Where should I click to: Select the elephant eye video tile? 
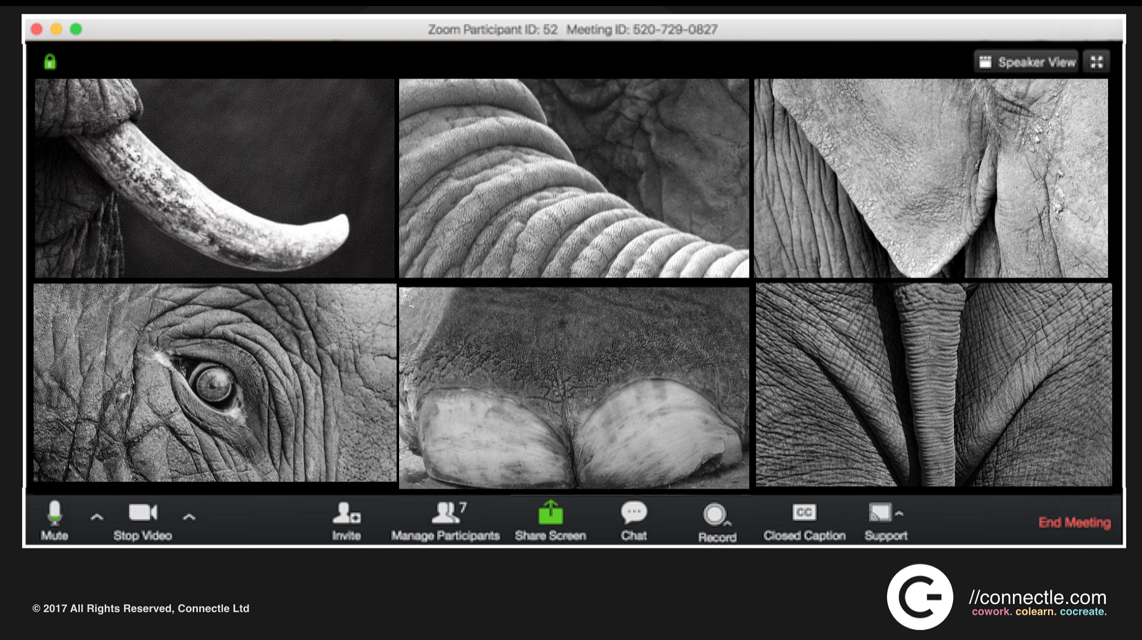click(x=215, y=382)
